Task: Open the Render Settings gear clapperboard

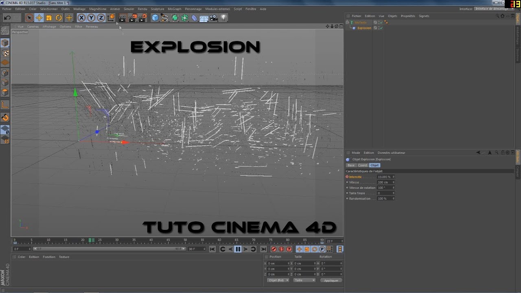Action: click(x=142, y=17)
